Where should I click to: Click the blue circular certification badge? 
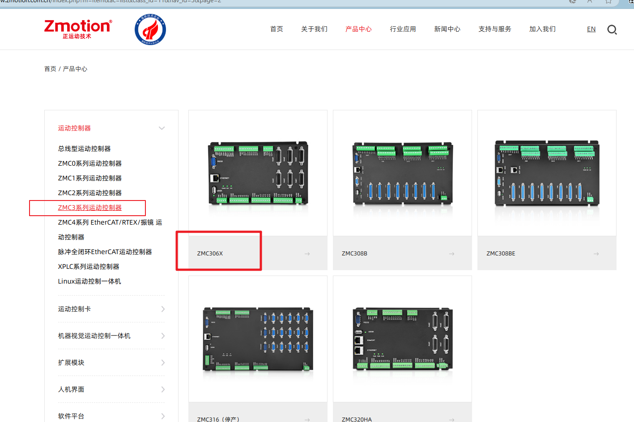tap(150, 29)
